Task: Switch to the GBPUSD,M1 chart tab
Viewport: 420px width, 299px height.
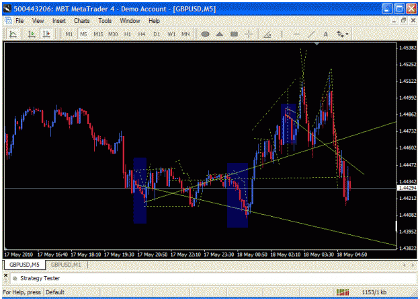Action: click(x=66, y=265)
